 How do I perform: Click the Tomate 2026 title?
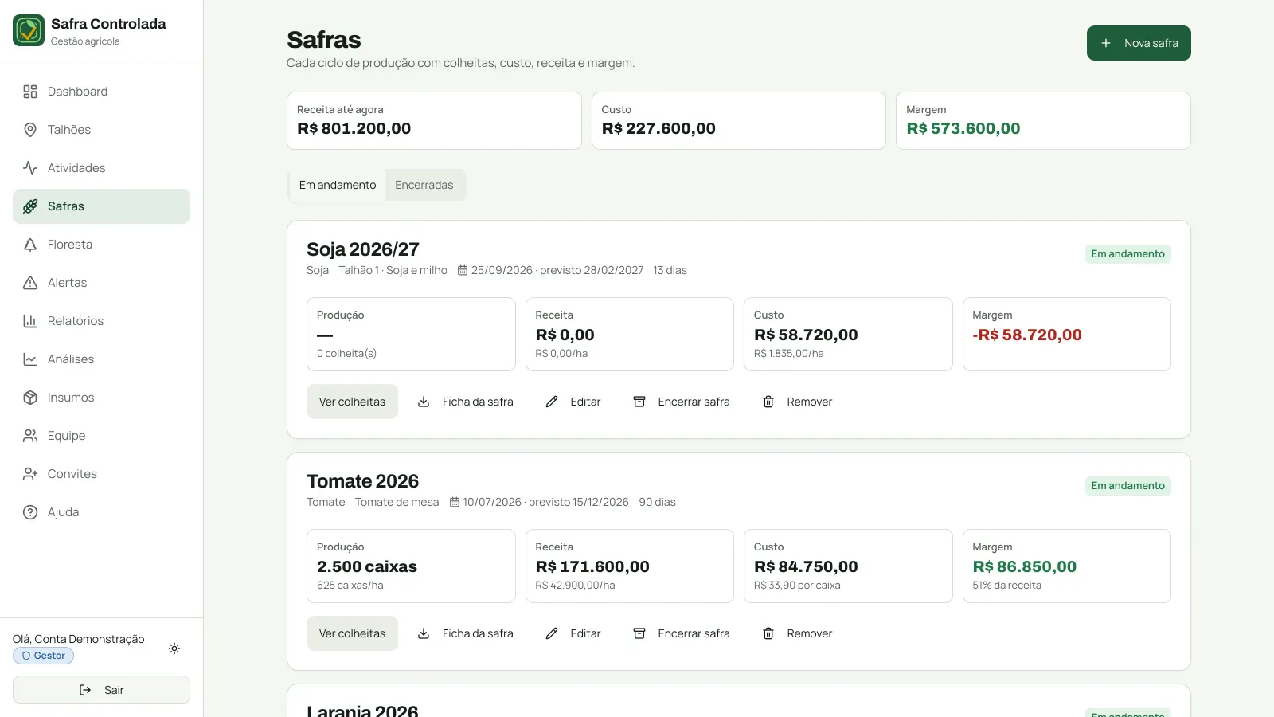363,481
